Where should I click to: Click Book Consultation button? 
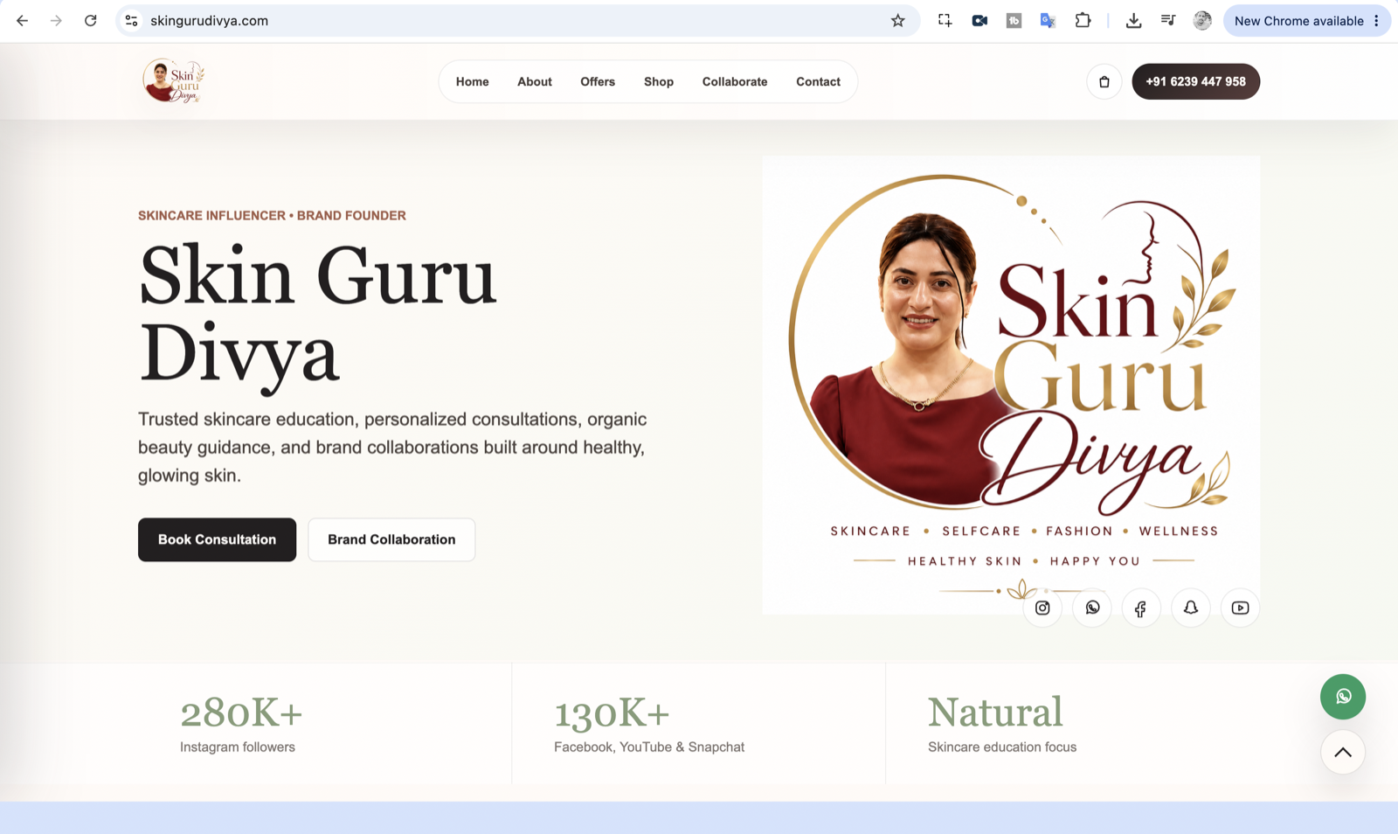pyautogui.click(x=217, y=539)
